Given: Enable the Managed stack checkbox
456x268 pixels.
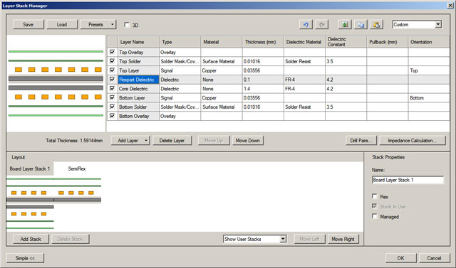Looking at the screenshot, I should [x=375, y=216].
